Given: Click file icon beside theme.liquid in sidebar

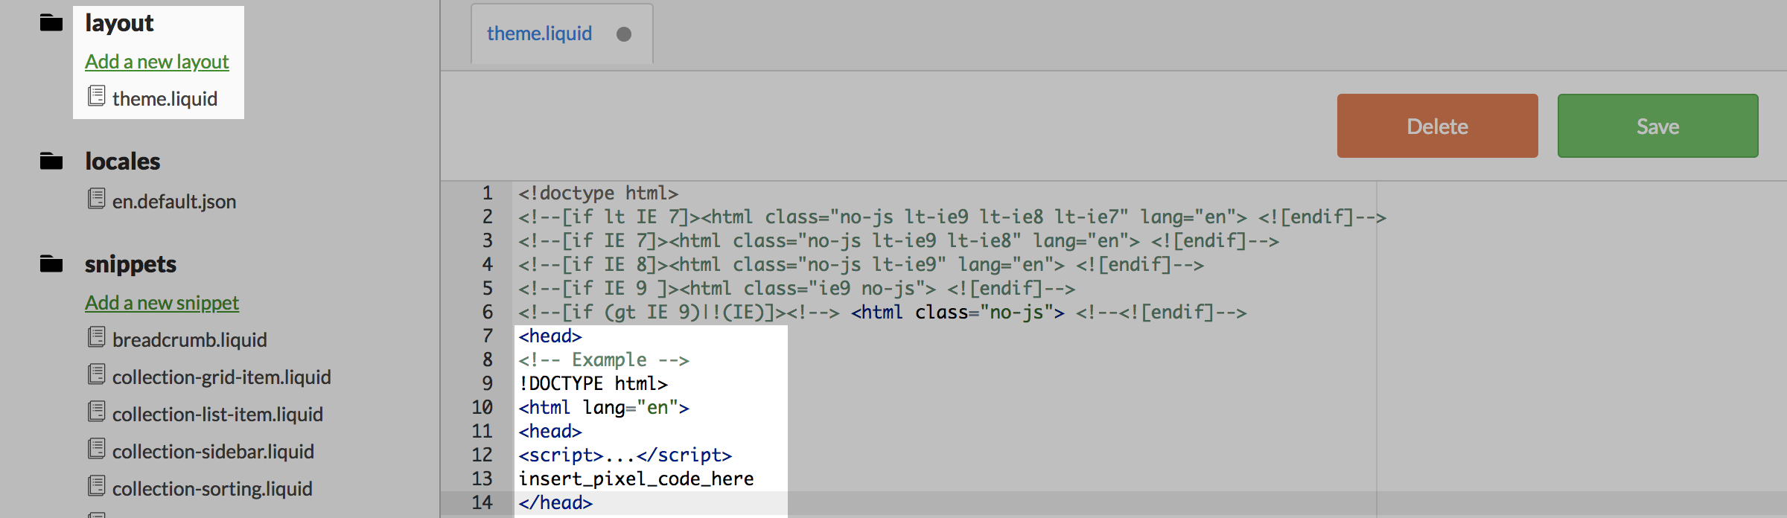Looking at the screenshot, I should point(97,96).
